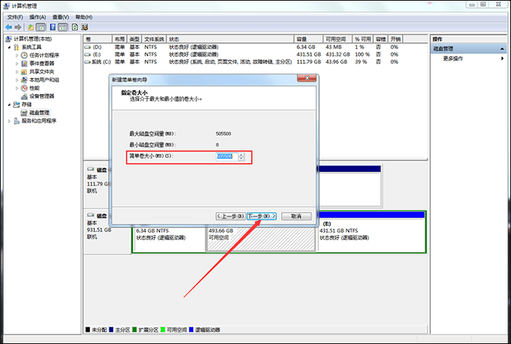Open the 查看(V) menu

point(61,17)
